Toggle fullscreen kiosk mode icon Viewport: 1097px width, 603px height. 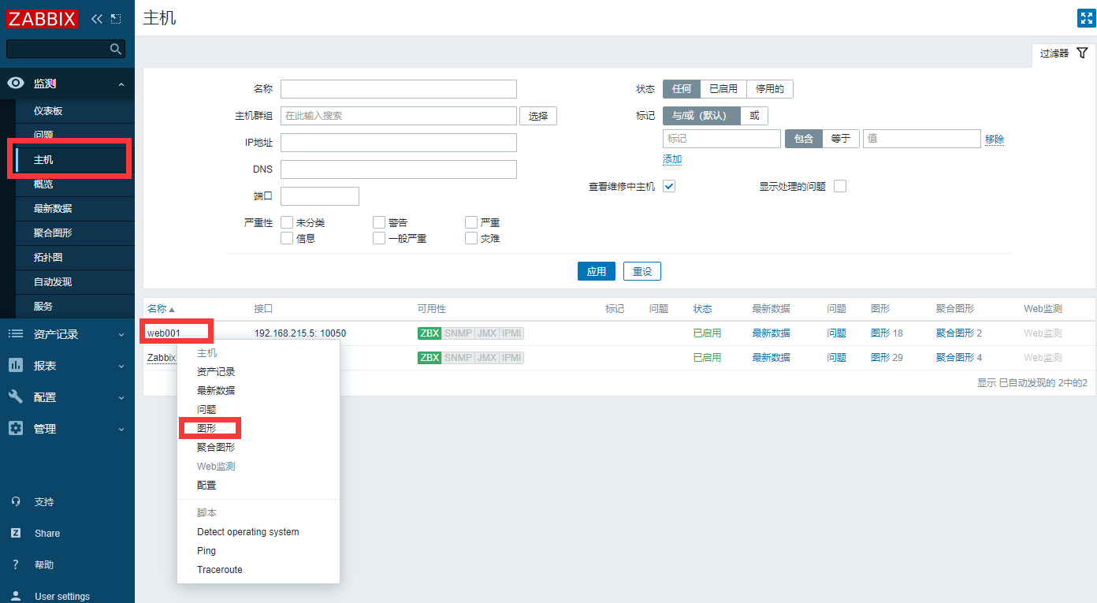[x=1087, y=18]
